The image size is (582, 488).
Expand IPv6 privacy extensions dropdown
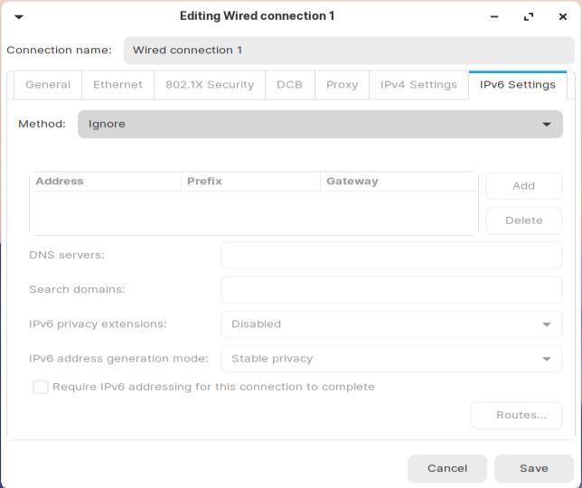pos(391,324)
